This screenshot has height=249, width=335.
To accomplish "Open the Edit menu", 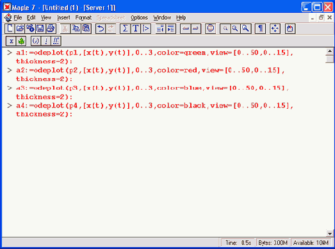I will tap(31, 18).
